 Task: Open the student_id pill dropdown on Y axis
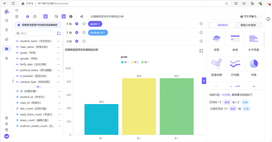98,33
